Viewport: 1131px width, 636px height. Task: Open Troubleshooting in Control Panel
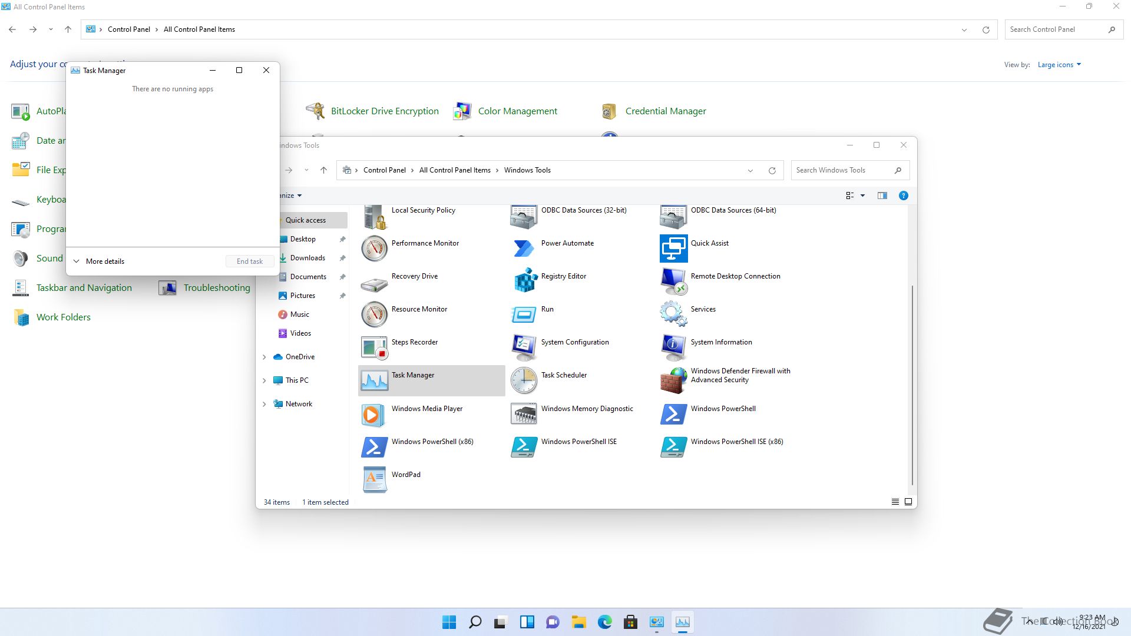click(217, 288)
